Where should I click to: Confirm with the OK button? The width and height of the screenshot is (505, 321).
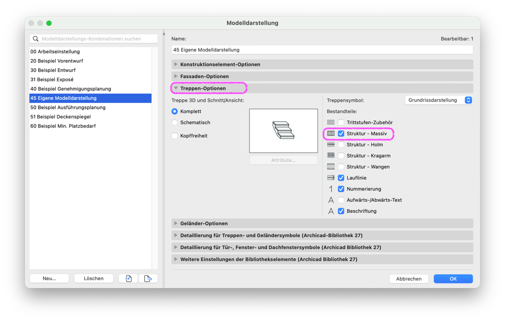453,279
